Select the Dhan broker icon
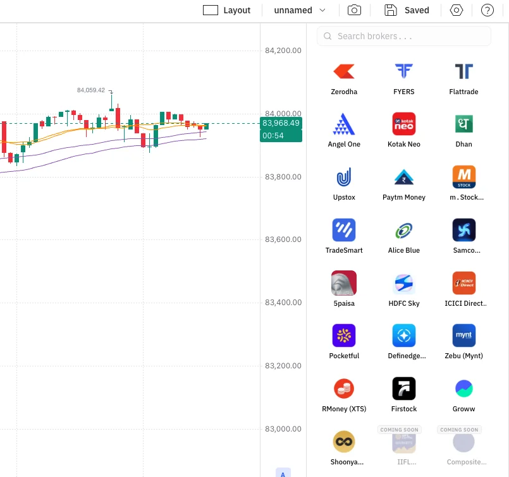509x477 pixels. tap(463, 124)
